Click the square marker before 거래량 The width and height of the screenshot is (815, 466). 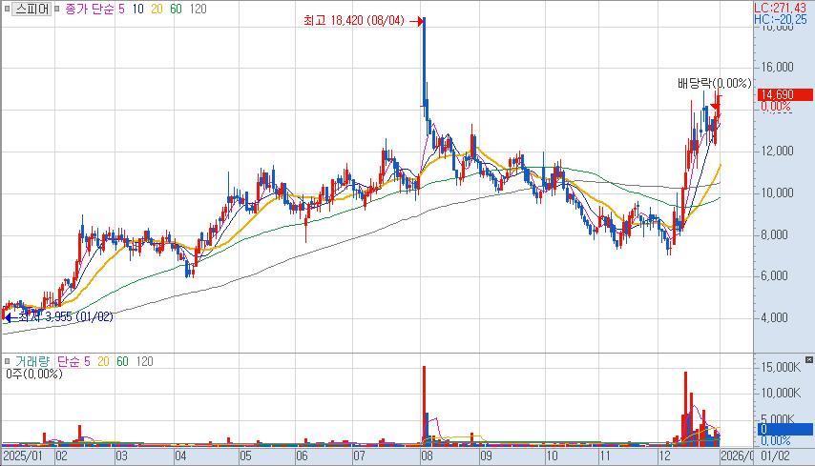coord(8,361)
